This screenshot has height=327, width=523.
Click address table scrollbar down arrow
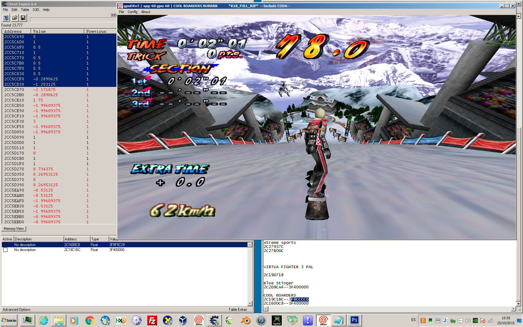coord(250,304)
